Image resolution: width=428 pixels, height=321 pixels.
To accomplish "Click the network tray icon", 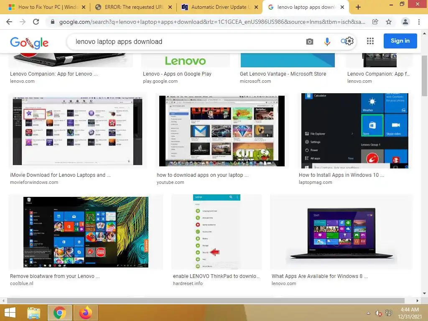I will [389, 313].
